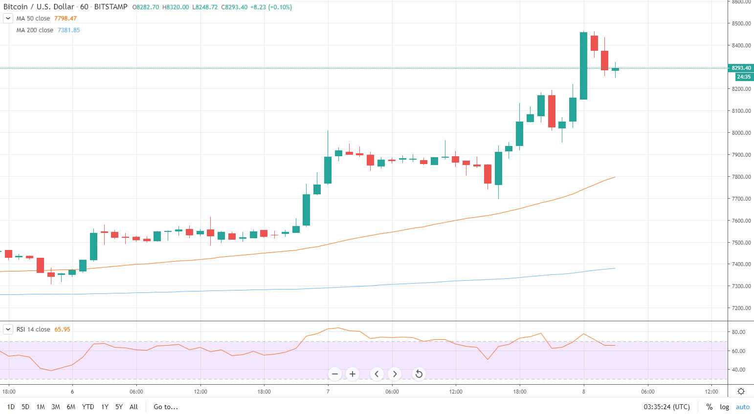Toggle log scale mode
The height and width of the screenshot is (414, 754).
pos(724,407)
